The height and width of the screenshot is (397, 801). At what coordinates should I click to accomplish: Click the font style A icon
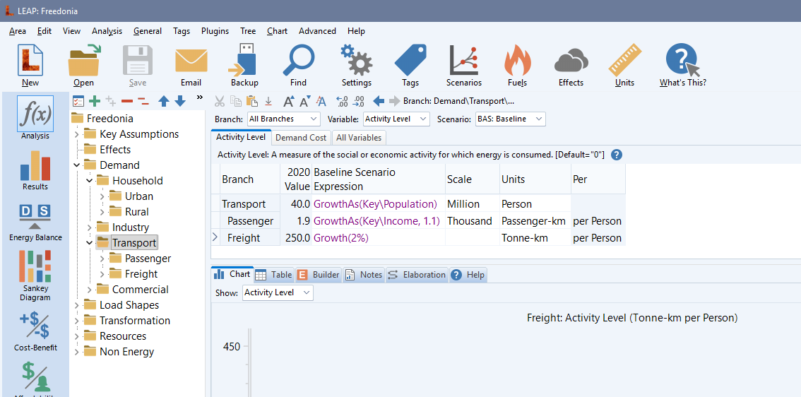(321, 101)
